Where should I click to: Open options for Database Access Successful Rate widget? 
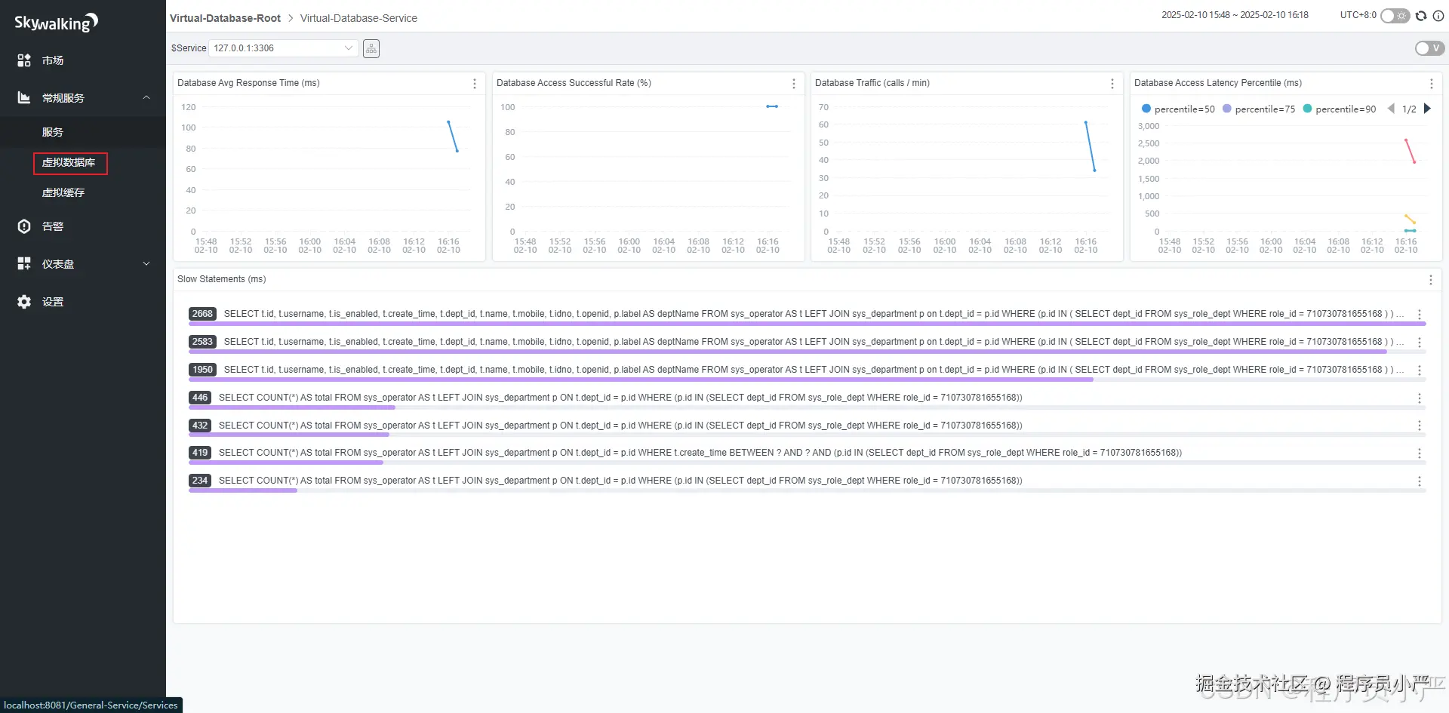[794, 84]
